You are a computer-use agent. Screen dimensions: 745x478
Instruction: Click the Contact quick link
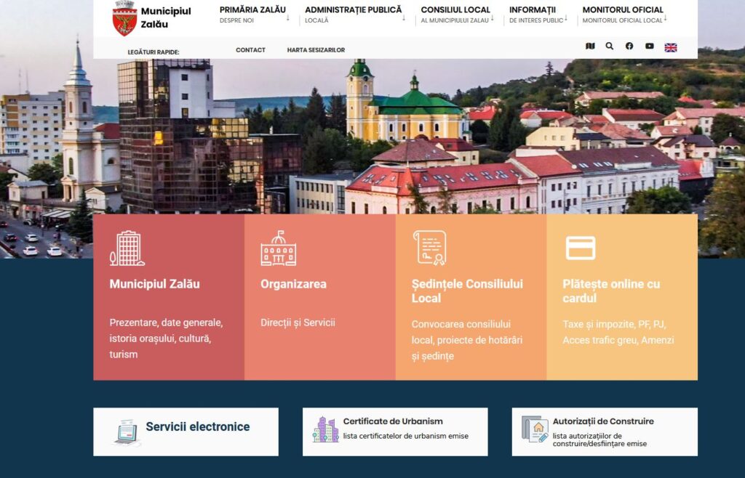click(x=250, y=50)
